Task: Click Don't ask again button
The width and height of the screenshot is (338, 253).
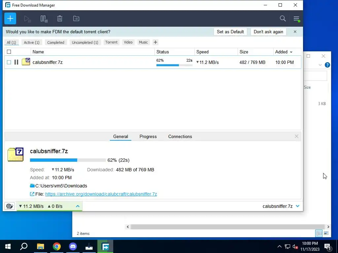Action: tap(268, 32)
